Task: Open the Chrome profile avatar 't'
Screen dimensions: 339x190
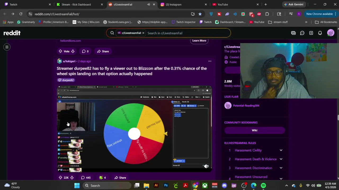Action: click(x=299, y=14)
